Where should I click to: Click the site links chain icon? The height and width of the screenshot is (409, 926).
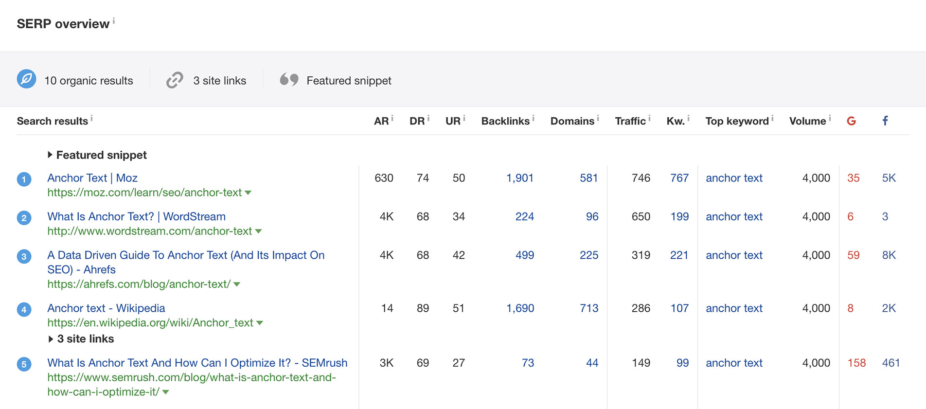175,80
